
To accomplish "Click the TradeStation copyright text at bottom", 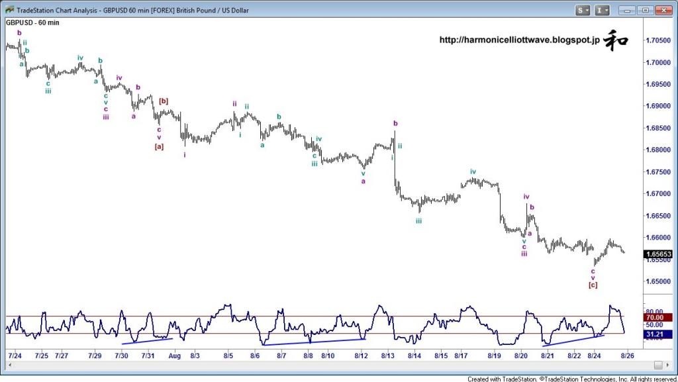I will [x=571, y=379].
